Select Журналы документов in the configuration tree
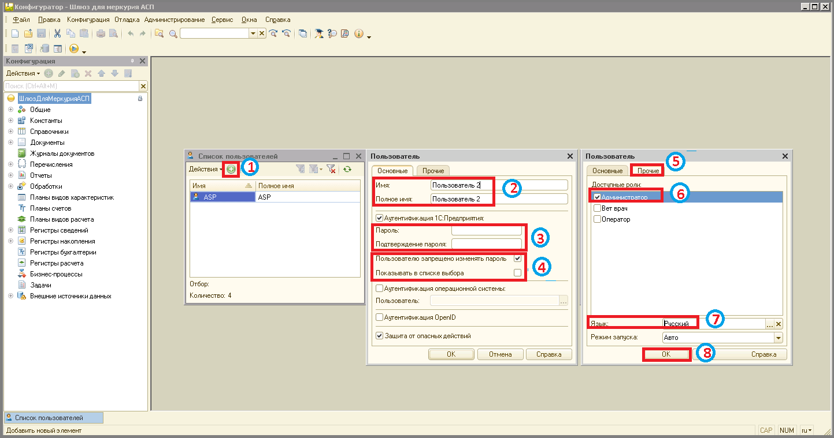The image size is (834, 438). [x=62, y=154]
